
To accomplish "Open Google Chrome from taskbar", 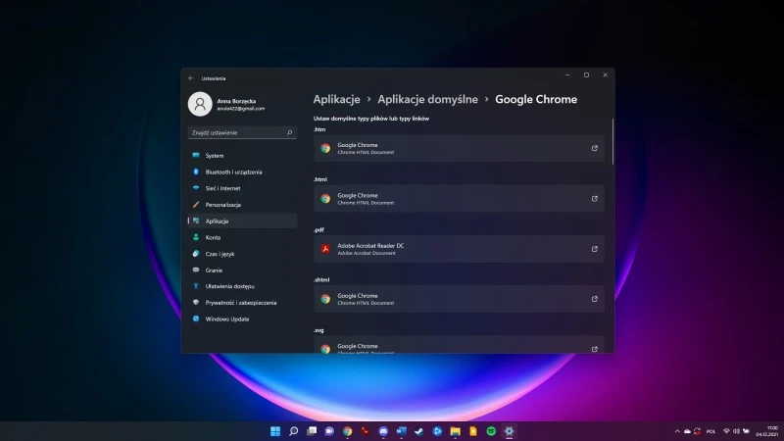I will 348,431.
